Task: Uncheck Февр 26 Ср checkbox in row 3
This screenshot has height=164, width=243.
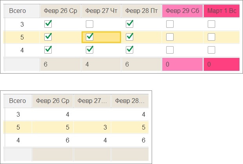Action: [x=48, y=24]
